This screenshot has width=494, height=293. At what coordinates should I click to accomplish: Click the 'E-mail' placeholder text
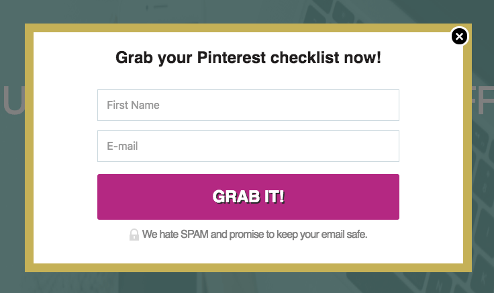122,146
